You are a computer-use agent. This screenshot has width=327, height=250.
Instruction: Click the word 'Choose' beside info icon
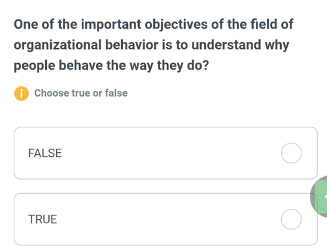click(x=52, y=93)
